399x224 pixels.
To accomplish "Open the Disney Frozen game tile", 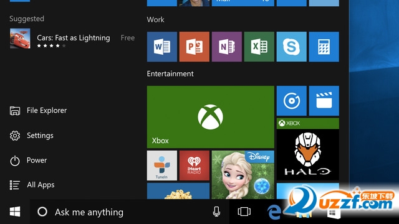I will 243,175.
